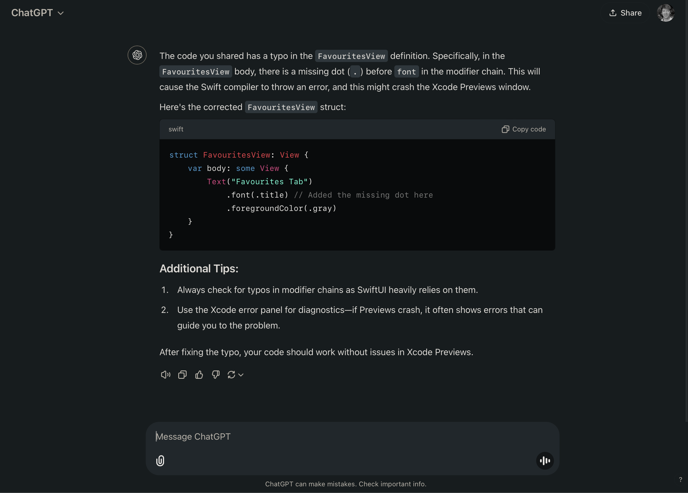
Task: Click the read aloud speaker icon
Action: coord(165,375)
